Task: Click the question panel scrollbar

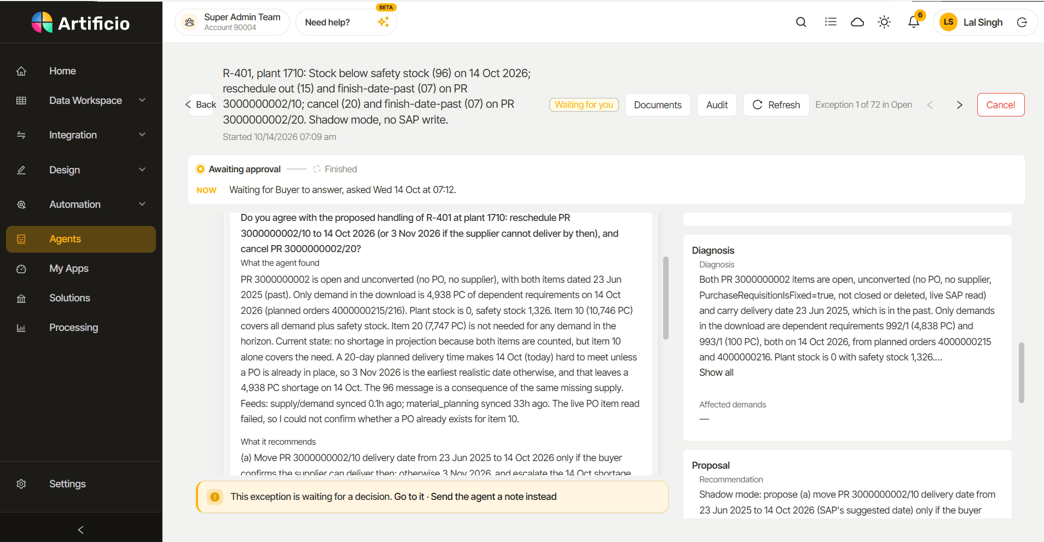Action: point(666,298)
